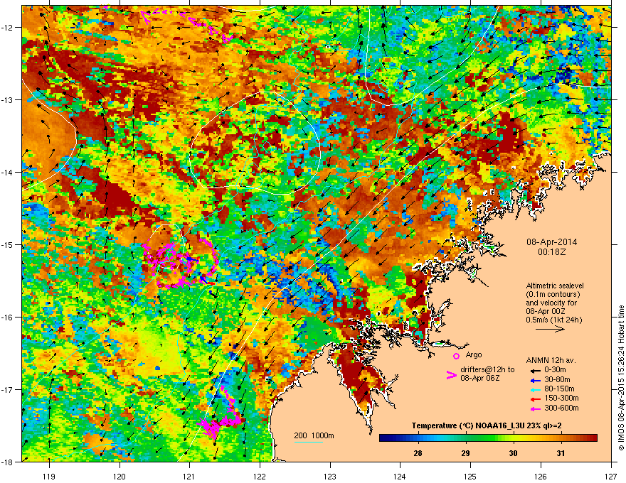Click longitude axis label 121

click(x=189, y=476)
